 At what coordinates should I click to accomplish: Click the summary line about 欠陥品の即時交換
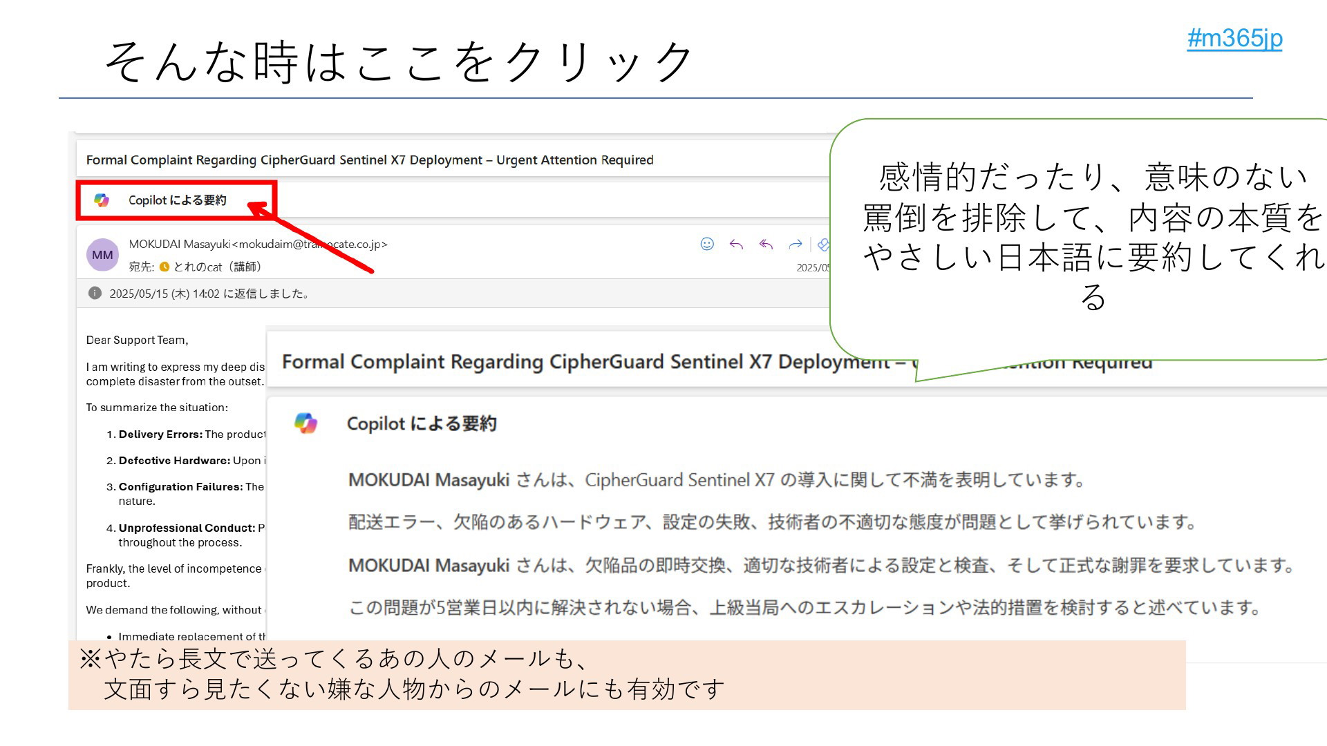click(822, 566)
